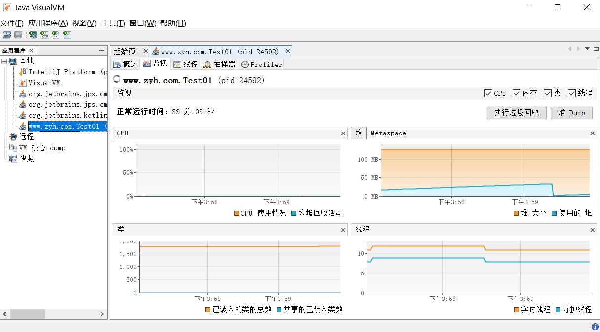600x332 pixels.
Task: Click the applications panel horizontal scrollbar thumb
Action: point(28,314)
